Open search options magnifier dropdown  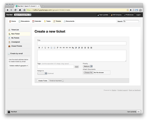coord(125,21)
